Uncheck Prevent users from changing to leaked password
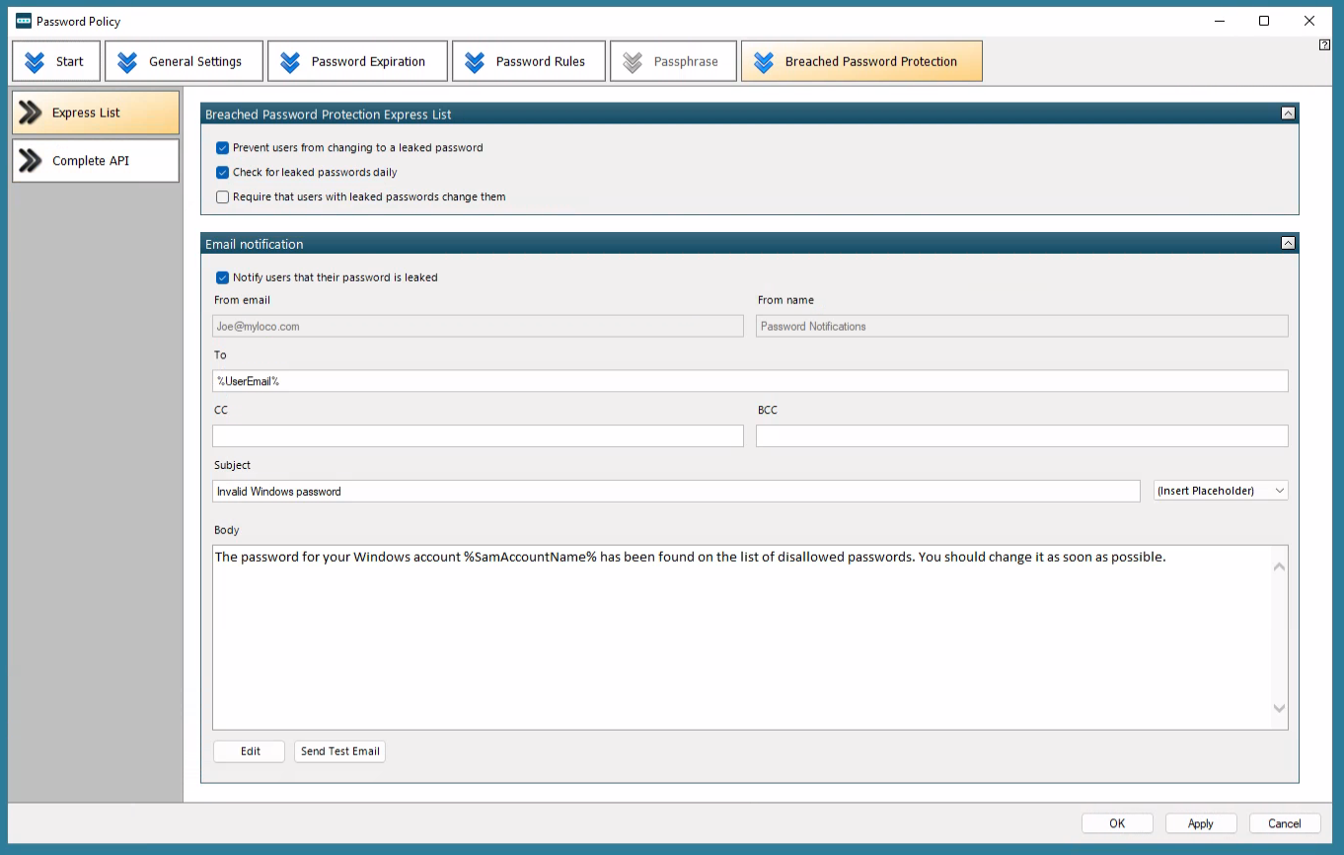Viewport: 1344px width, 855px height. click(222, 148)
